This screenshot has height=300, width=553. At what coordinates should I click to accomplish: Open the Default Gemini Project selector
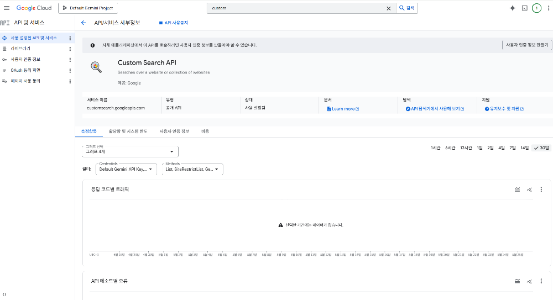pyautogui.click(x=88, y=8)
